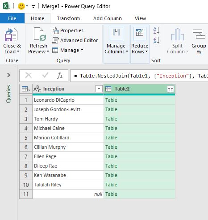This screenshot has width=208, height=220.
Task: Open the Manage Columns menu
Action: (x=116, y=44)
